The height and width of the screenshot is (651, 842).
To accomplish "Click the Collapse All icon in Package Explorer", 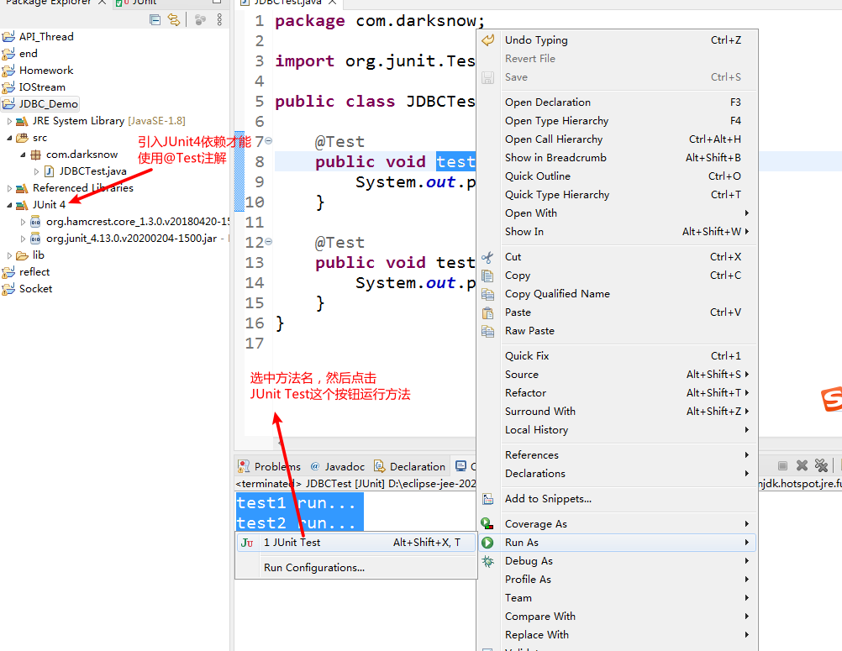I will pyautogui.click(x=155, y=20).
